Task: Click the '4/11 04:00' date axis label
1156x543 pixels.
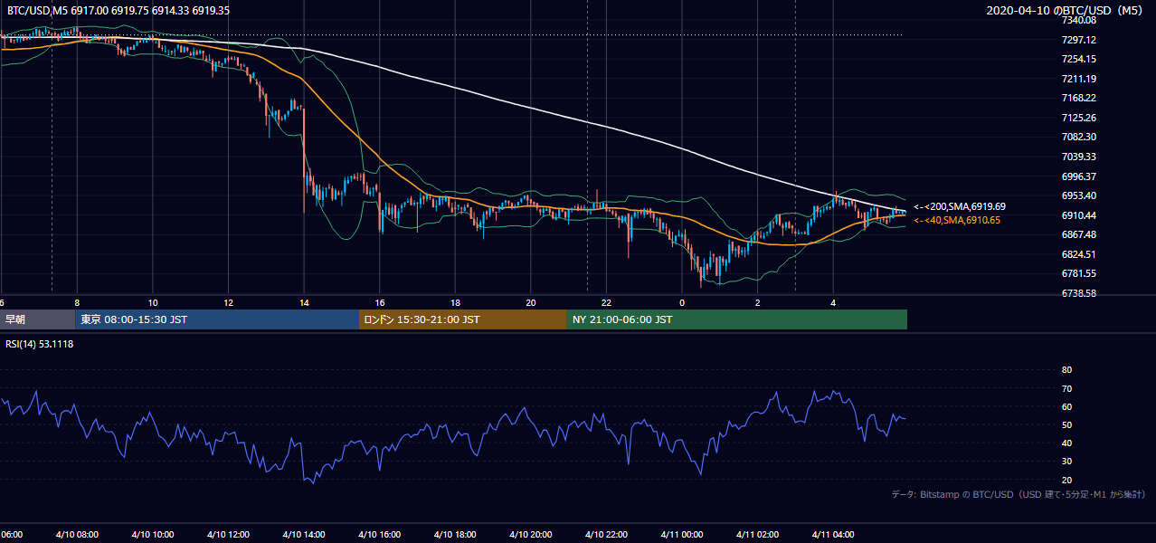Action: point(834,535)
